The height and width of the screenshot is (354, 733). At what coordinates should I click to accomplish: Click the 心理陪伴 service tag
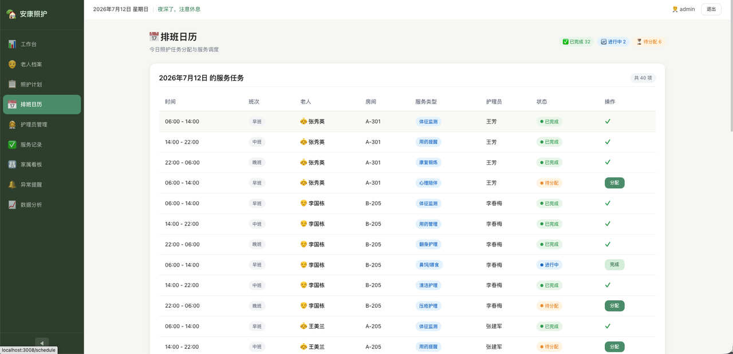click(x=428, y=183)
